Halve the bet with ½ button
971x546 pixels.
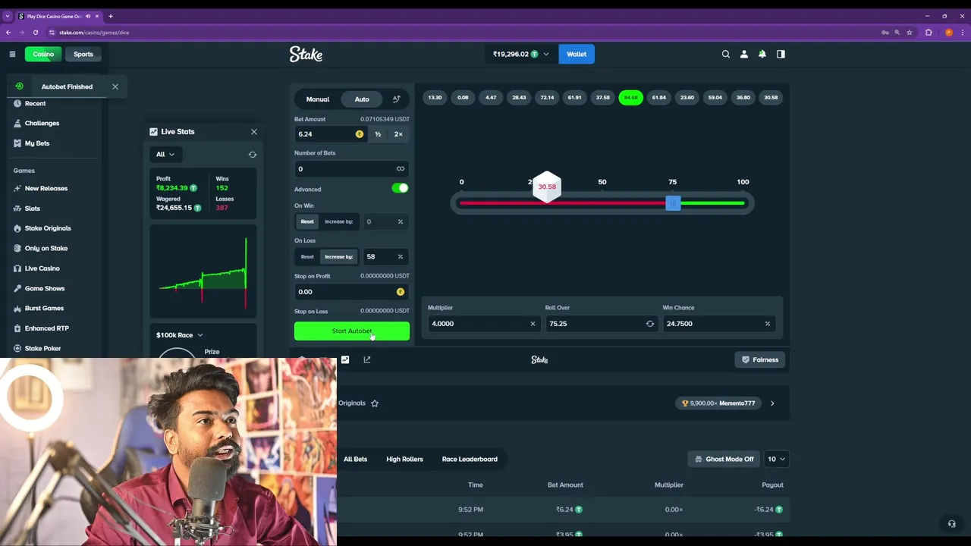tap(378, 134)
